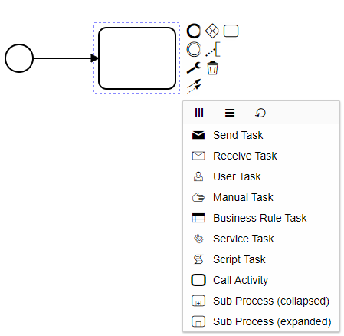The width and height of the screenshot is (344, 336).
Task: Append an end event from context pad
Action: pos(194,31)
